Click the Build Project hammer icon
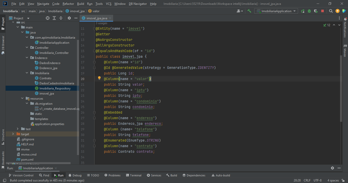Image resolution: width=348 pixels, height=183 pixels. coord(249,11)
